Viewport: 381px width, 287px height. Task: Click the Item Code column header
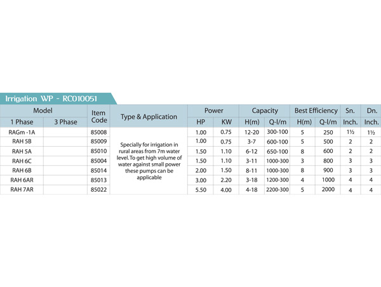click(x=98, y=116)
